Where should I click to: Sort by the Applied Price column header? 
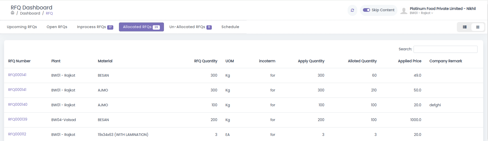point(409,61)
